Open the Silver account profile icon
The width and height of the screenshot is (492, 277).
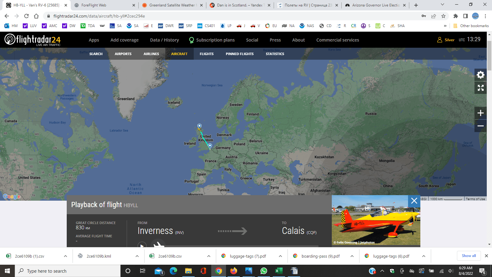point(440,40)
